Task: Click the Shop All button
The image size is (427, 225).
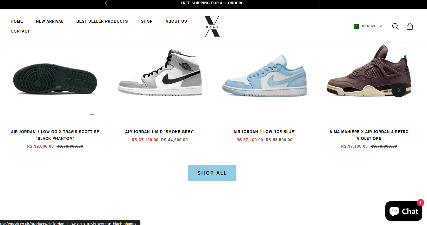Action: coord(212,173)
